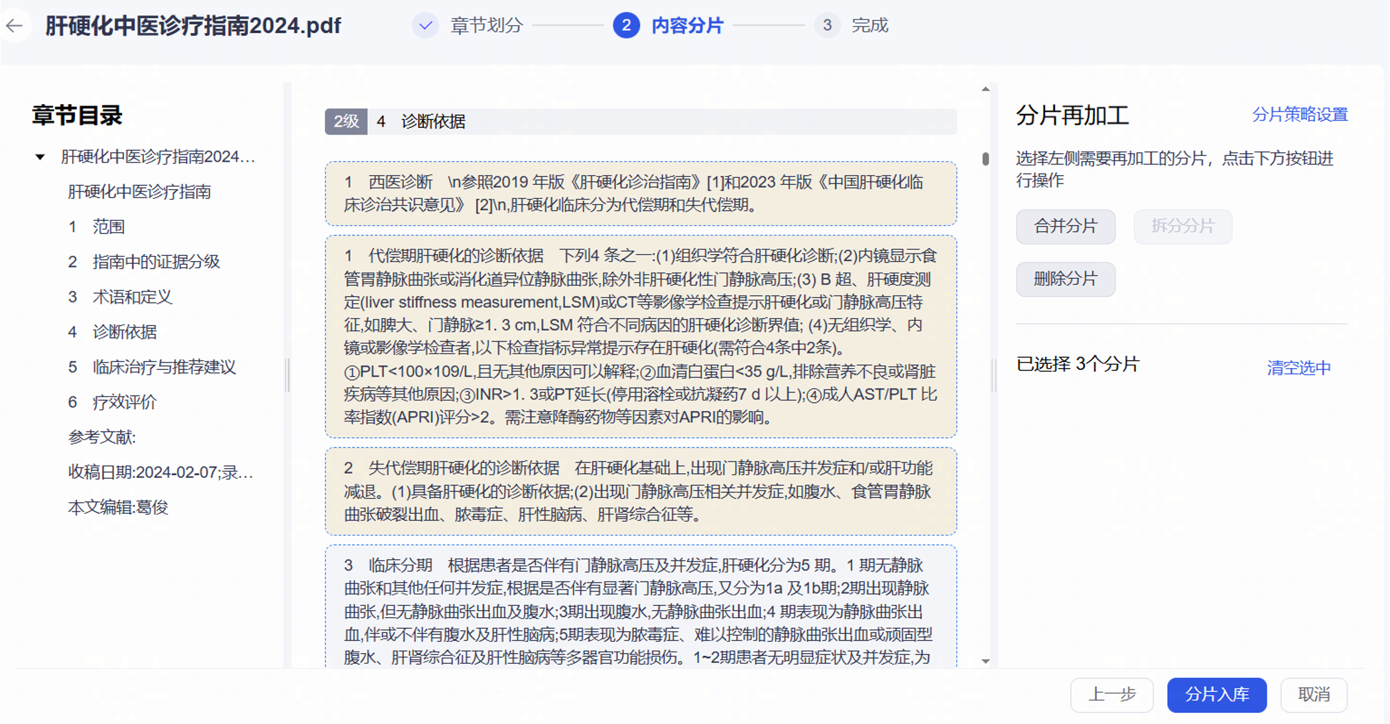
Task: Click the 2级 level badge above chunk list
Action: tap(346, 122)
